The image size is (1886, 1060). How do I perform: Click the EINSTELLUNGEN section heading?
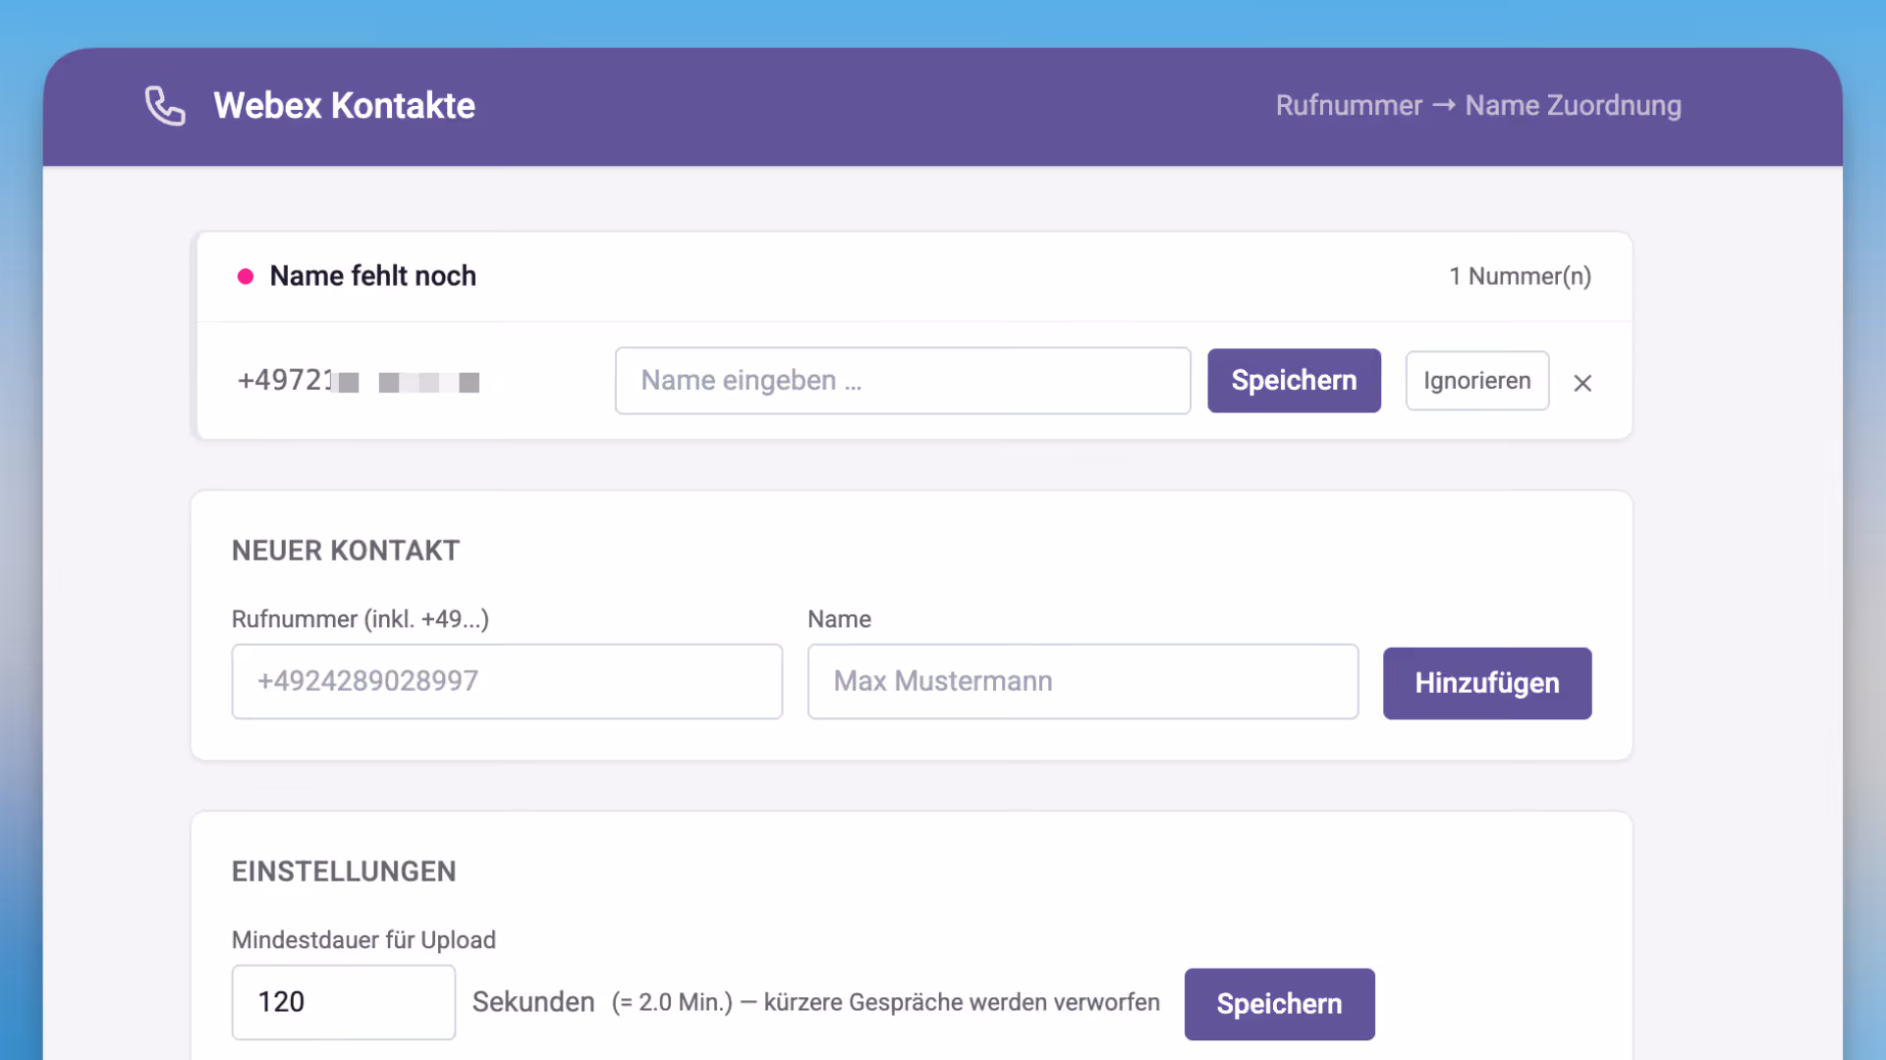pos(344,872)
